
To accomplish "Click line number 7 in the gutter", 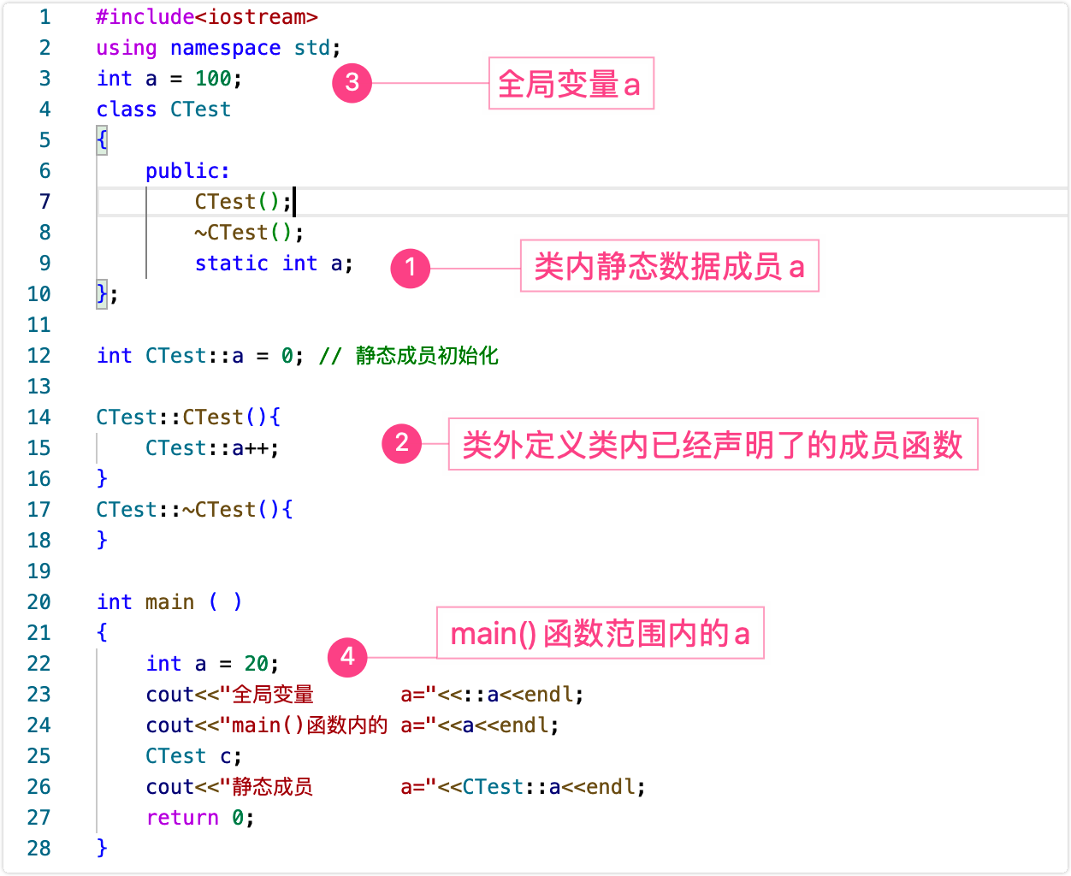I will click(x=44, y=202).
